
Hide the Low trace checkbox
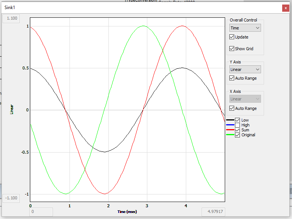(238, 120)
